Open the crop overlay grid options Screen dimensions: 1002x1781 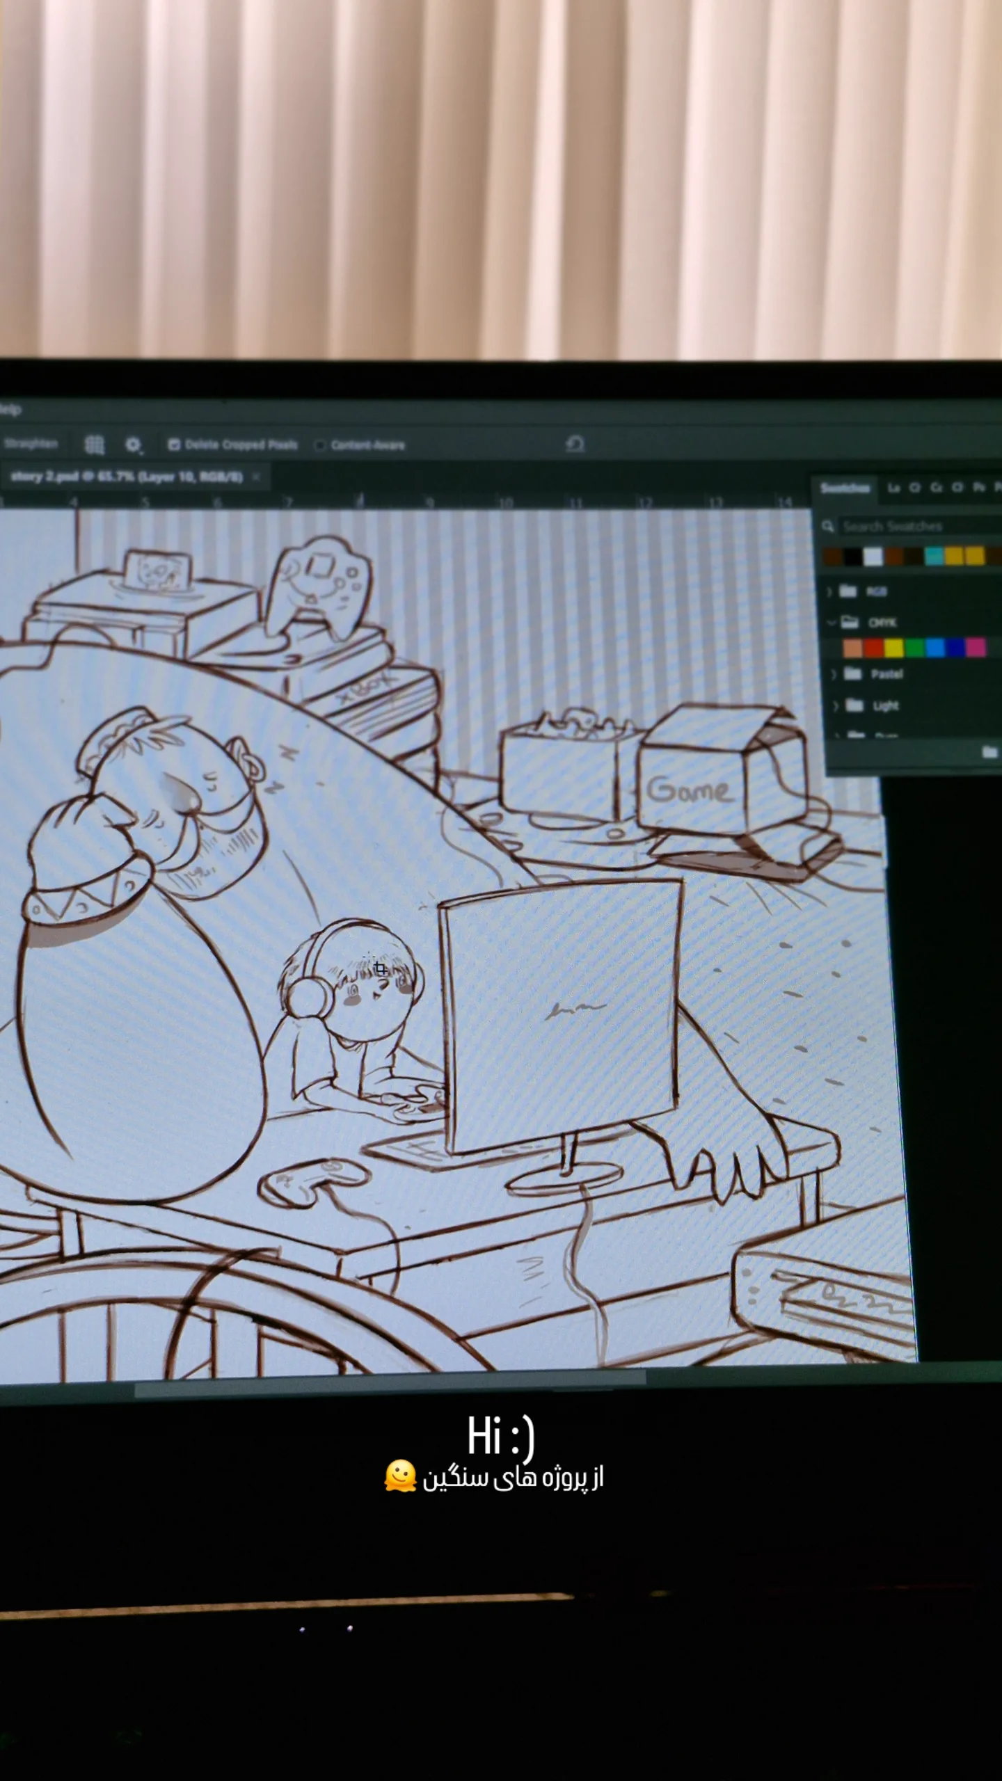94,444
